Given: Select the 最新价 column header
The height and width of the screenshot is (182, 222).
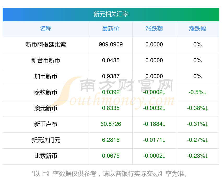Looking at the screenshot, I should [111, 29].
